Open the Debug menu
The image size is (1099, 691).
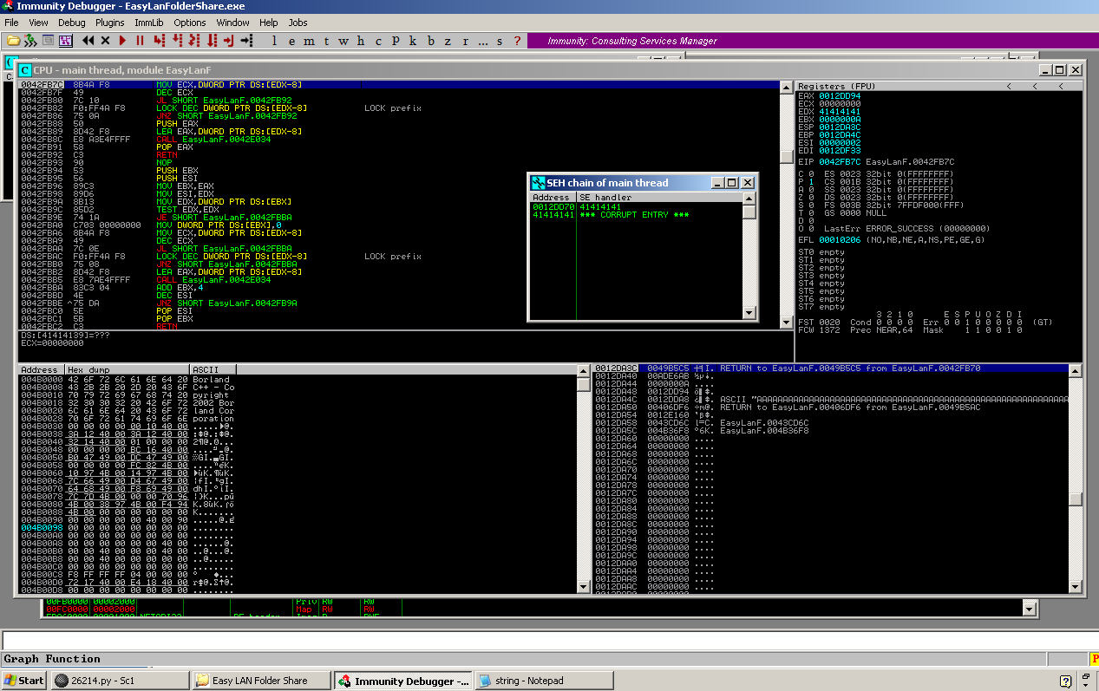(x=72, y=23)
